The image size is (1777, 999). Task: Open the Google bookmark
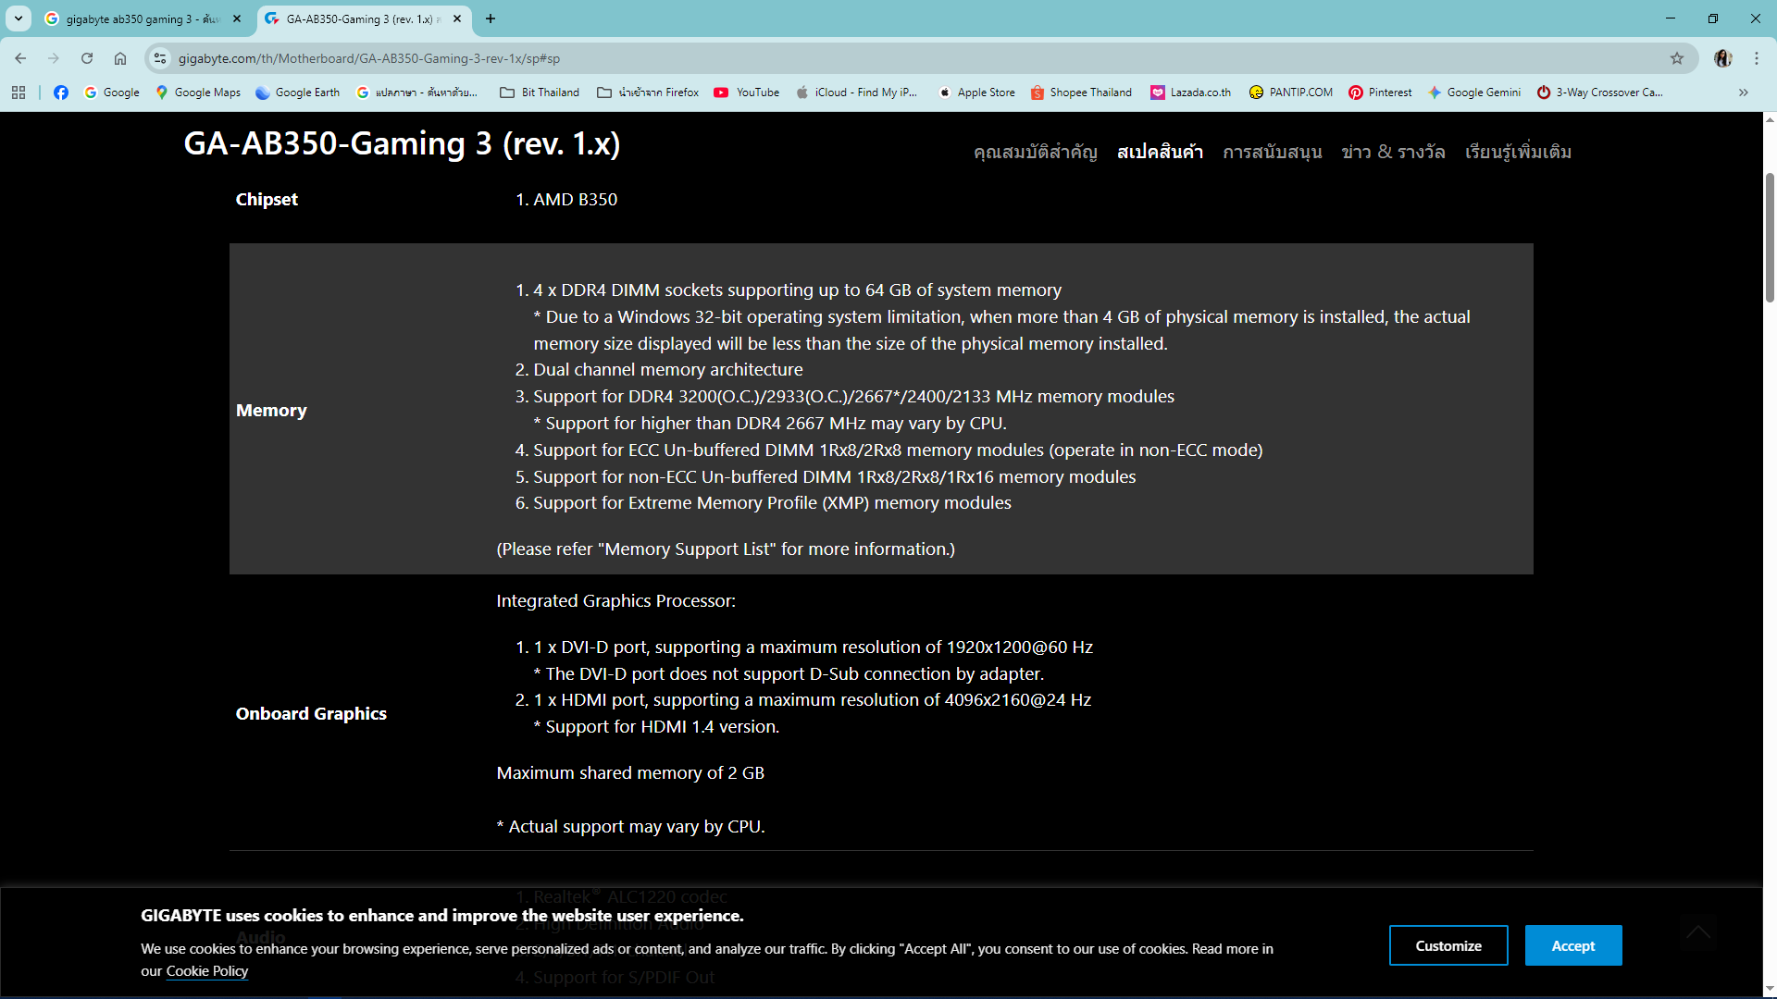[112, 92]
